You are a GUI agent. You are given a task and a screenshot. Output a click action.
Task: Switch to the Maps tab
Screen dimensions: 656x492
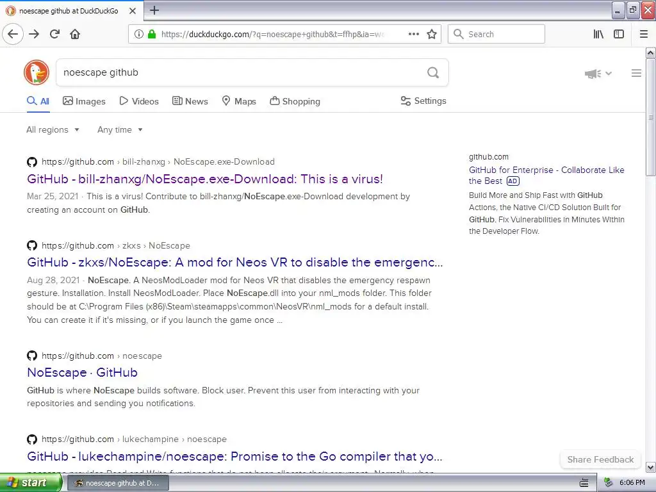coord(239,101)
